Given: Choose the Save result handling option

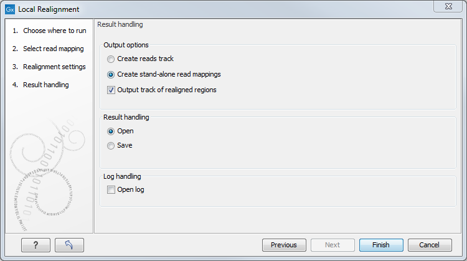Looking at the screenshot, I should click(x=111, y=146).
